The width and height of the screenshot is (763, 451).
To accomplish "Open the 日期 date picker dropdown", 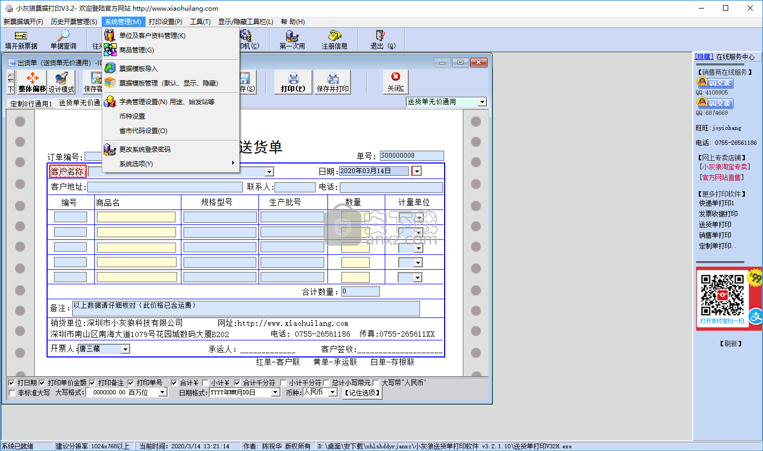I will tap(416, 171).
